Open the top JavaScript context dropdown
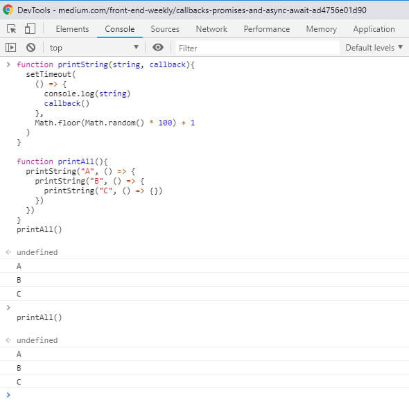 click(94, 48)
